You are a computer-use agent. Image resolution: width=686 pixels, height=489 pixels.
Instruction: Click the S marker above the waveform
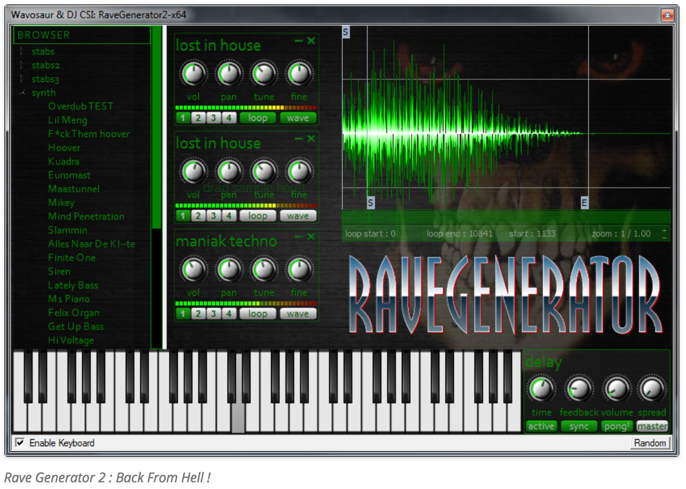[346, 32]
